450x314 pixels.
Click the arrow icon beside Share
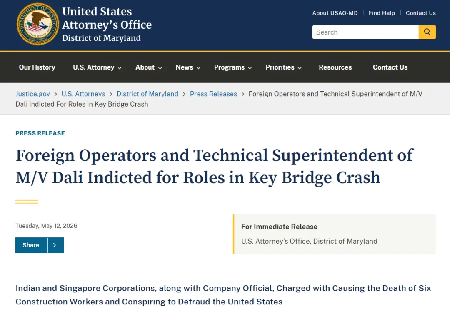pyautogui.click(x=55, y=245)
